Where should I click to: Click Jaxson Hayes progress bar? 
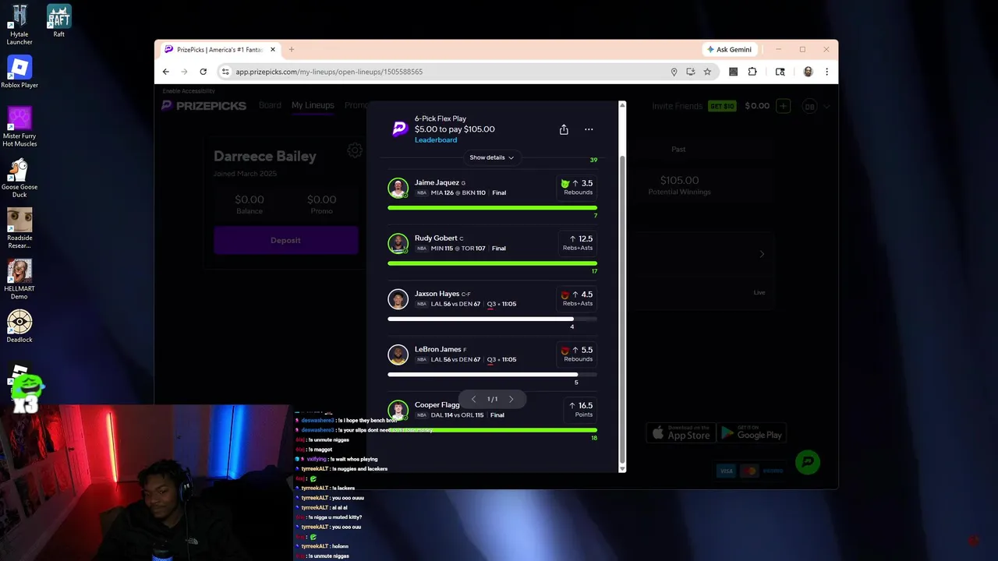(x=492, y=319)
